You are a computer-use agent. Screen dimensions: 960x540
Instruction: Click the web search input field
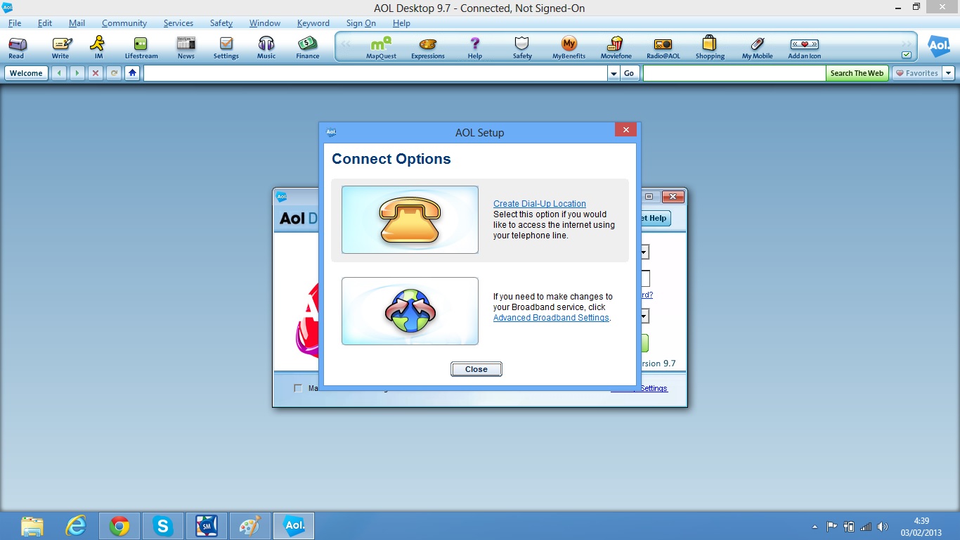[734, 73]
